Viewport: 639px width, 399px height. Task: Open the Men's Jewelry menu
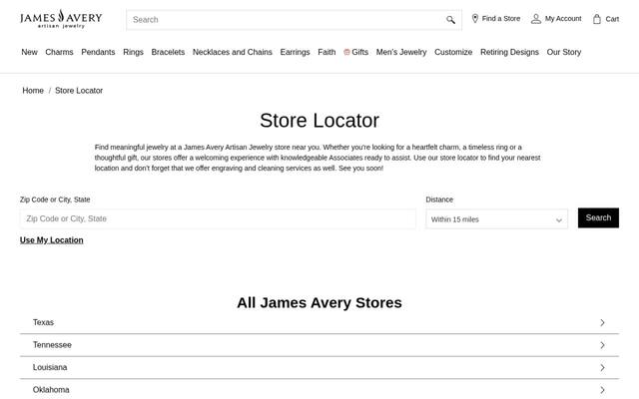pos(401,52)
